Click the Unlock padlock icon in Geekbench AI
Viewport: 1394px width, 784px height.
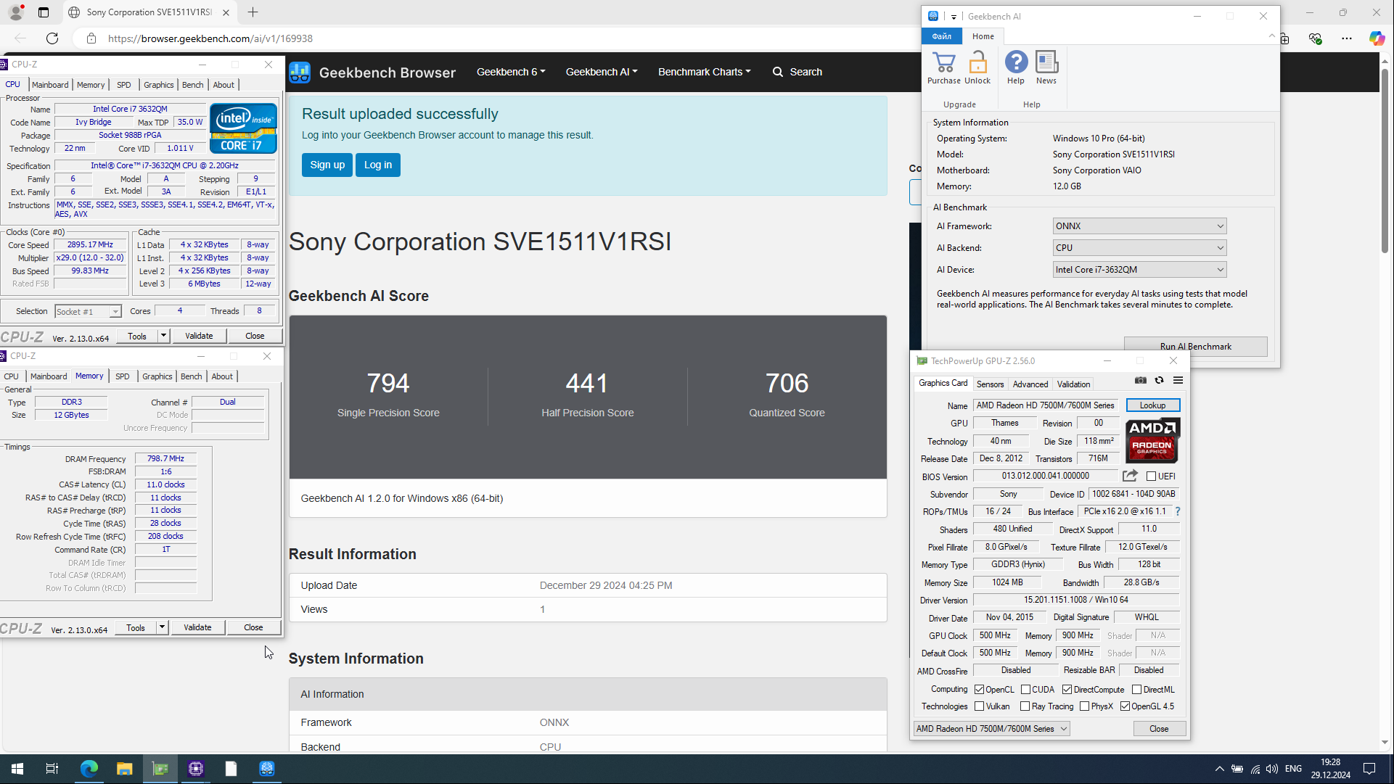977,62
